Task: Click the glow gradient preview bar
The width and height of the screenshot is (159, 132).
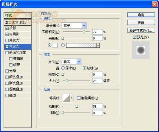Action: point(81,45)
